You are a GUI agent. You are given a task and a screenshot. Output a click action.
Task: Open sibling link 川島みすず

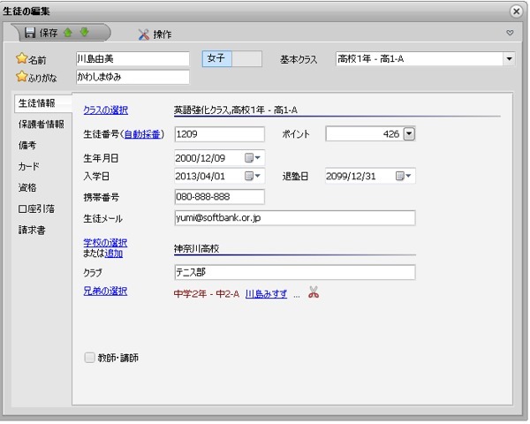[266, 293]
